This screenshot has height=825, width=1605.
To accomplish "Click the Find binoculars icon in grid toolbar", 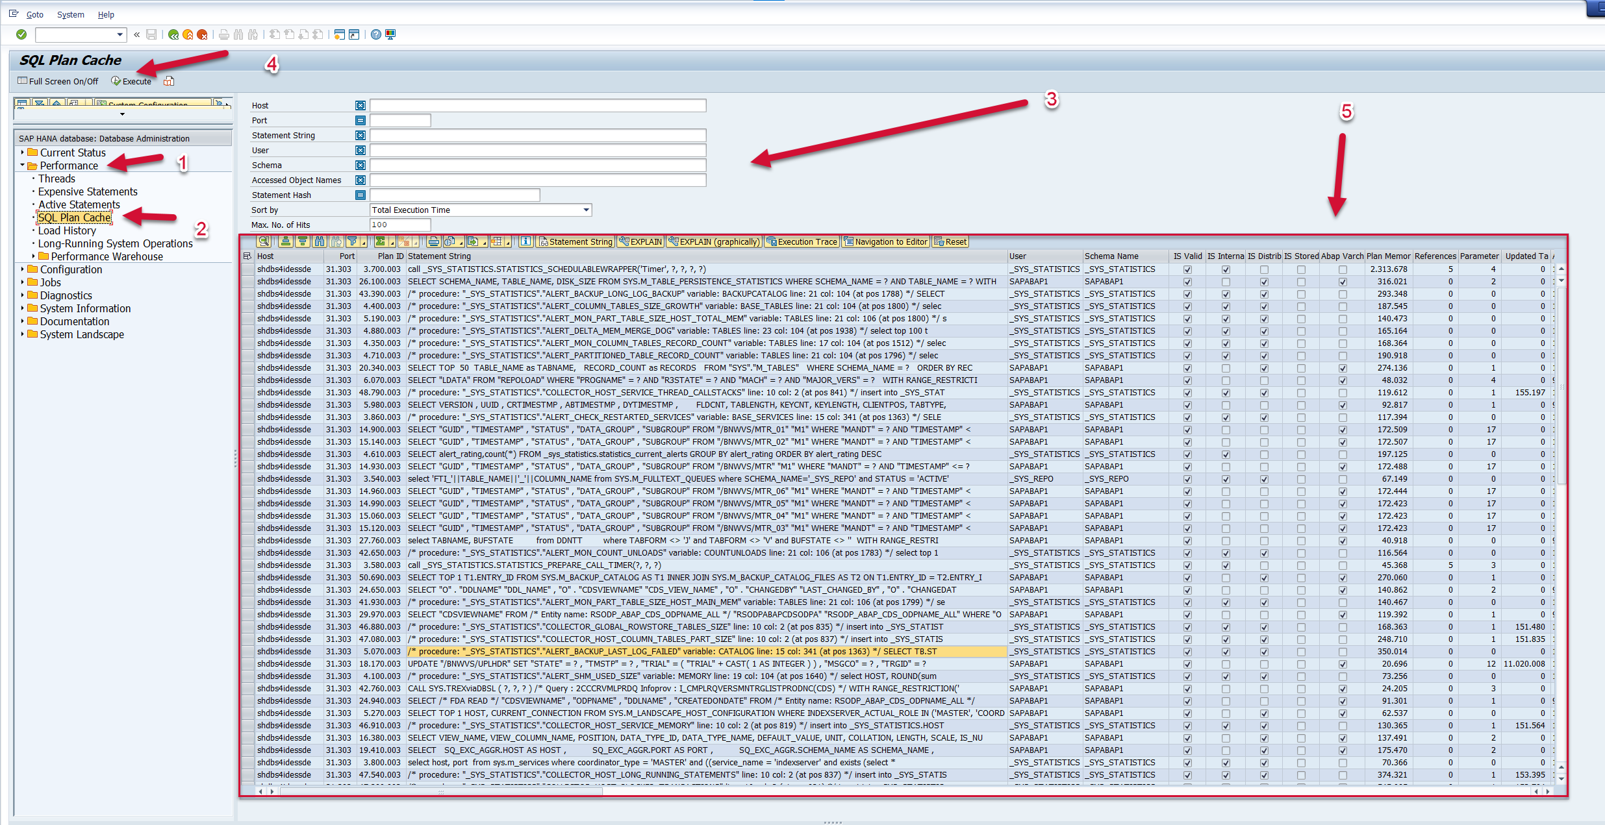I will (319, 241).
